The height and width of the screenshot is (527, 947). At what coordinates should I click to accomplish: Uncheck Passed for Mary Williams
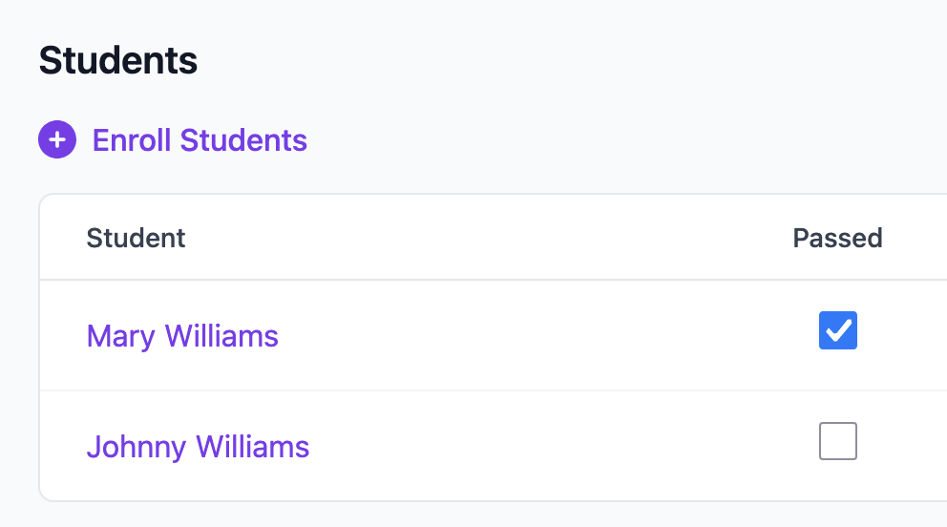pyautogui.click(x=838, y=330)
